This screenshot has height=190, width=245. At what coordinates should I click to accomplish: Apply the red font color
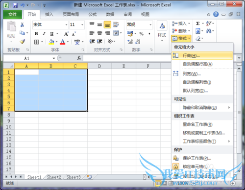pos(63,42)
